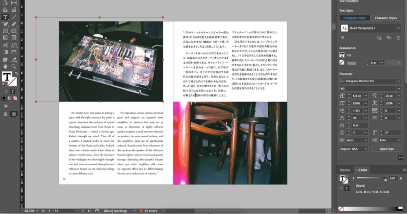Open the [Basic Paragraph] style dropdown
The image size is (407, 214).
point(399,28)
